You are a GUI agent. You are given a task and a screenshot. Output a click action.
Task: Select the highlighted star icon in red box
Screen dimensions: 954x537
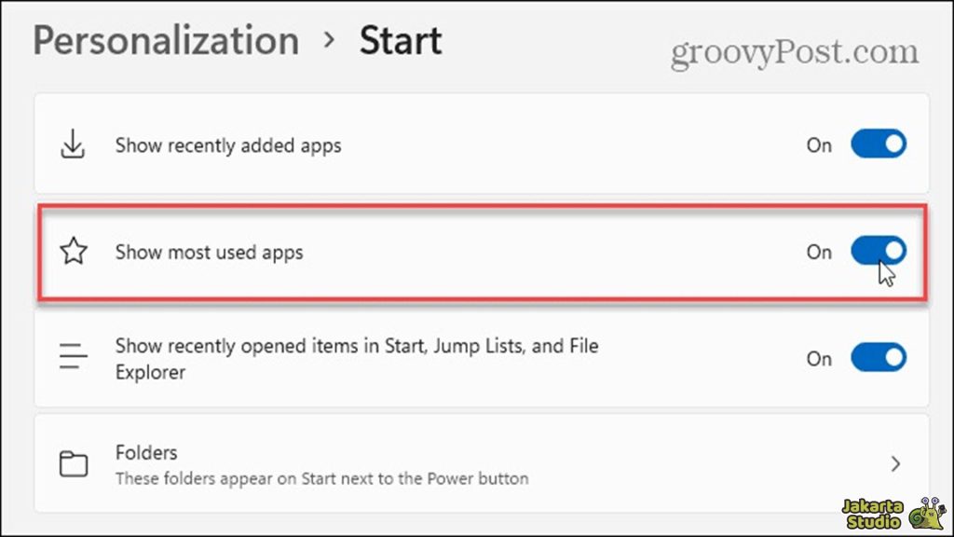73,252
